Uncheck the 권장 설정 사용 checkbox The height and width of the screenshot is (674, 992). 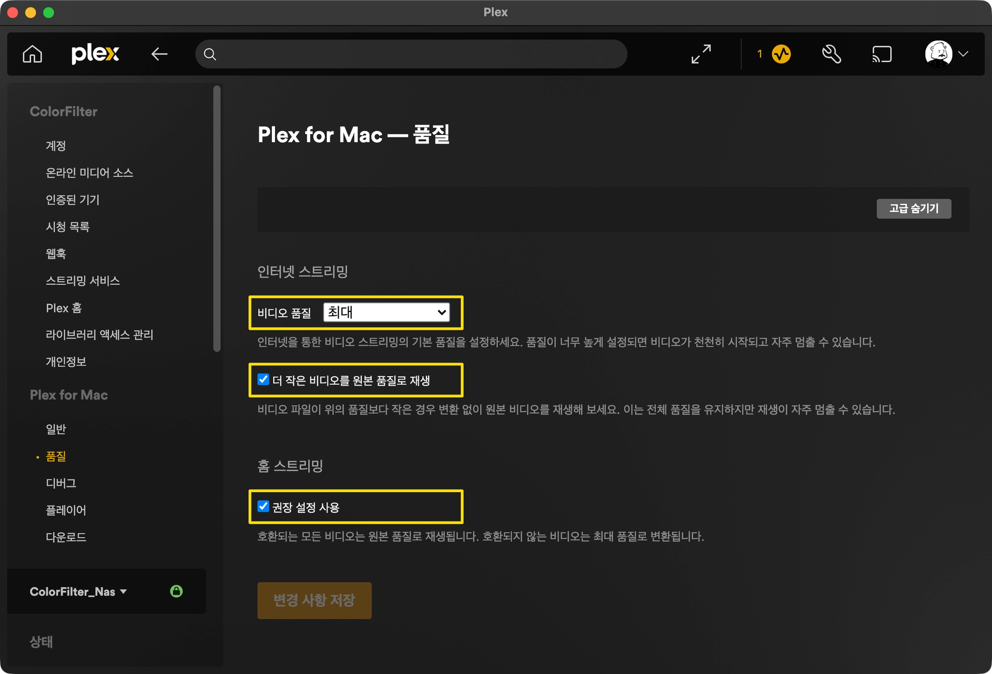pyautogui.click(x=263, y=506)
